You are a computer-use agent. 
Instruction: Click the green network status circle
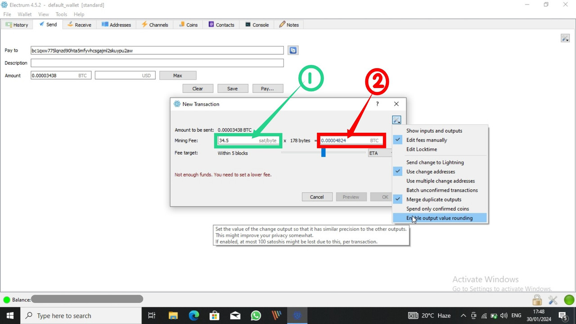click(x=569, y=300)
